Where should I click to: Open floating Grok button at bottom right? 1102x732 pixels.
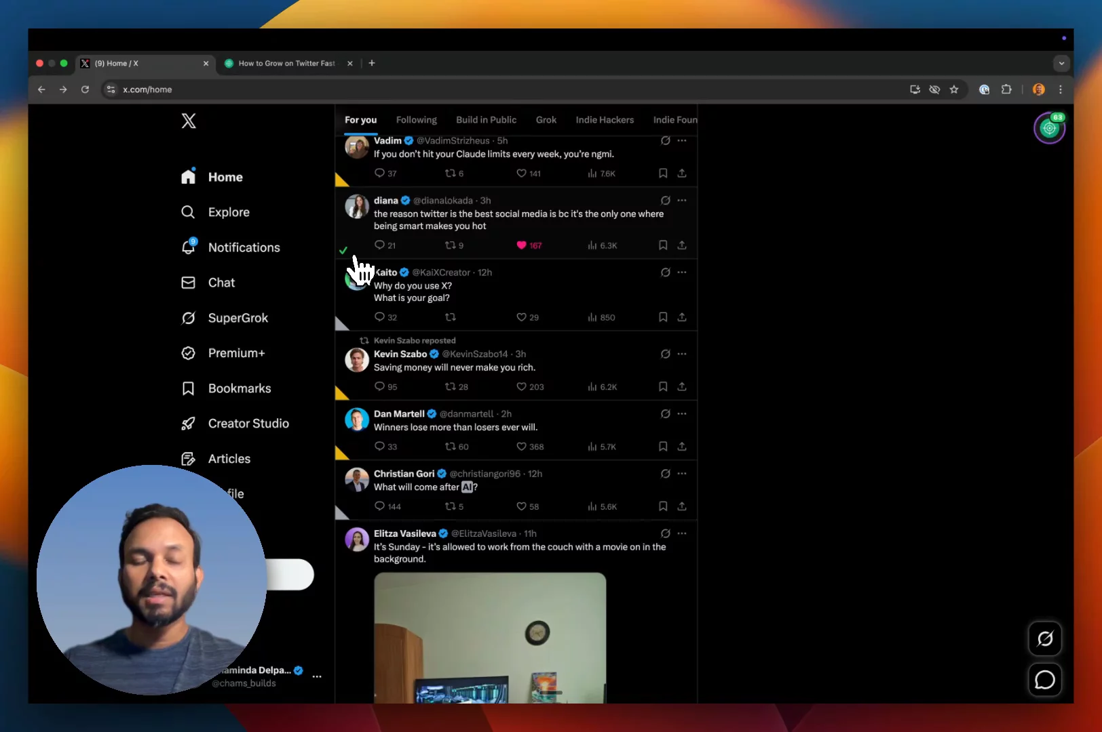(1045, 638)
